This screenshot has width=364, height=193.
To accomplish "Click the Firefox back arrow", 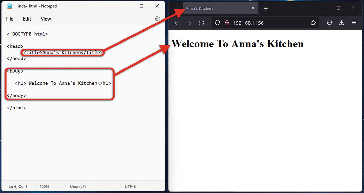I will tap(176, 23).
